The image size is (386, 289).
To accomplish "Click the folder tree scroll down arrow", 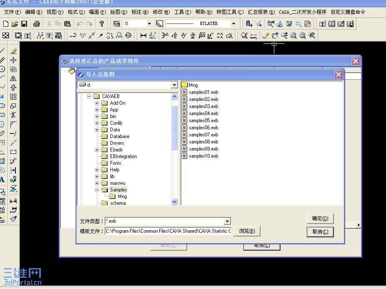I will click(174, 202).
